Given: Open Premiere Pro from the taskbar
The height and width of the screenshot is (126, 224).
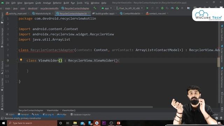Looking at the screenshot, I should pos(104,123).
